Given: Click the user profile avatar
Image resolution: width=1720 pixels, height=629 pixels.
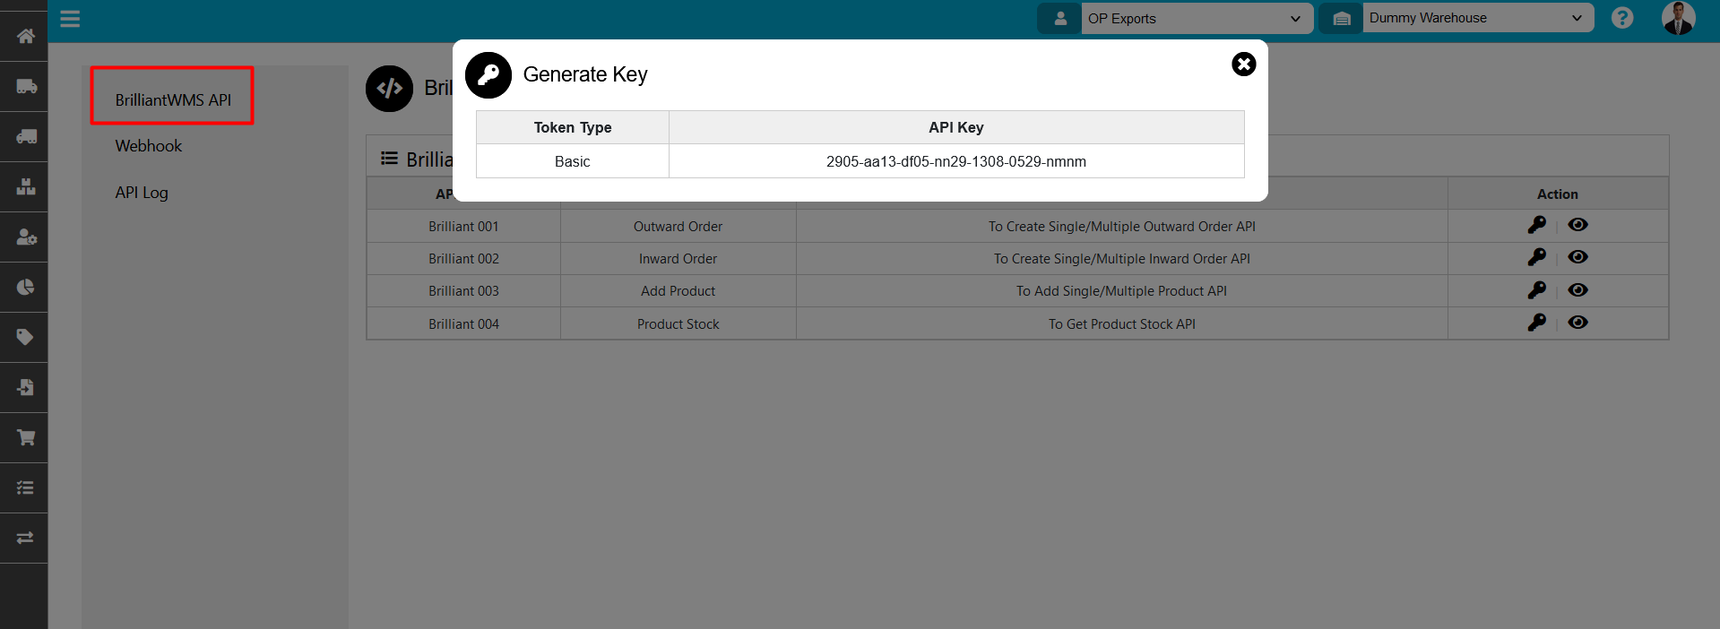Looking at the screenshot, I should coord(1677,18).
